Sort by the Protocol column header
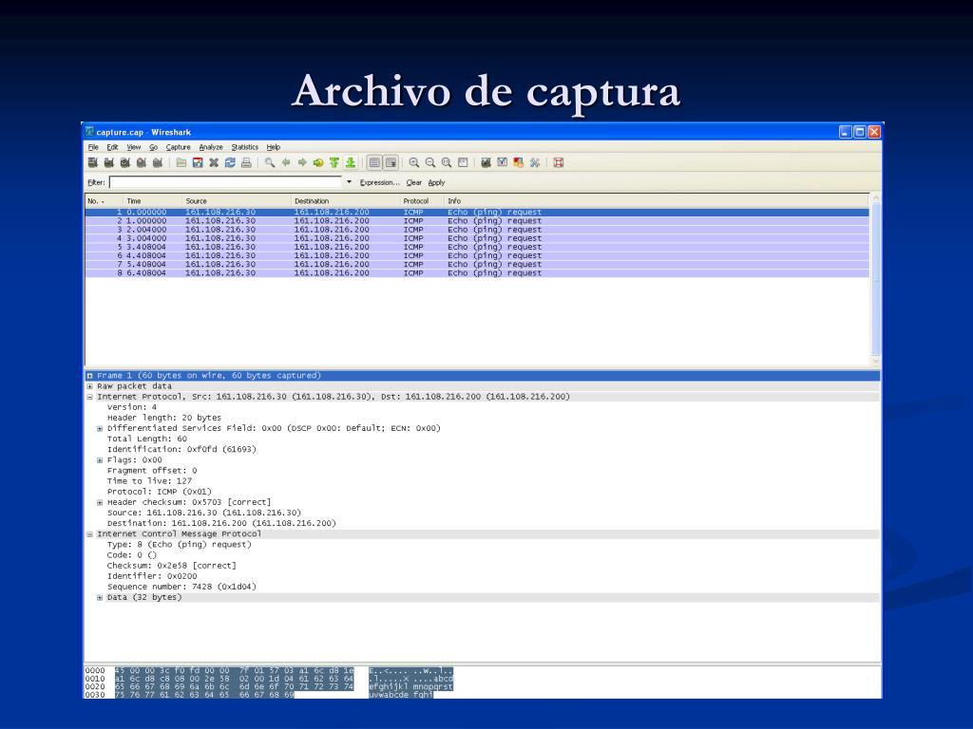Image resolution: width=973 pixels, height=729 pixels. point(422,201)
